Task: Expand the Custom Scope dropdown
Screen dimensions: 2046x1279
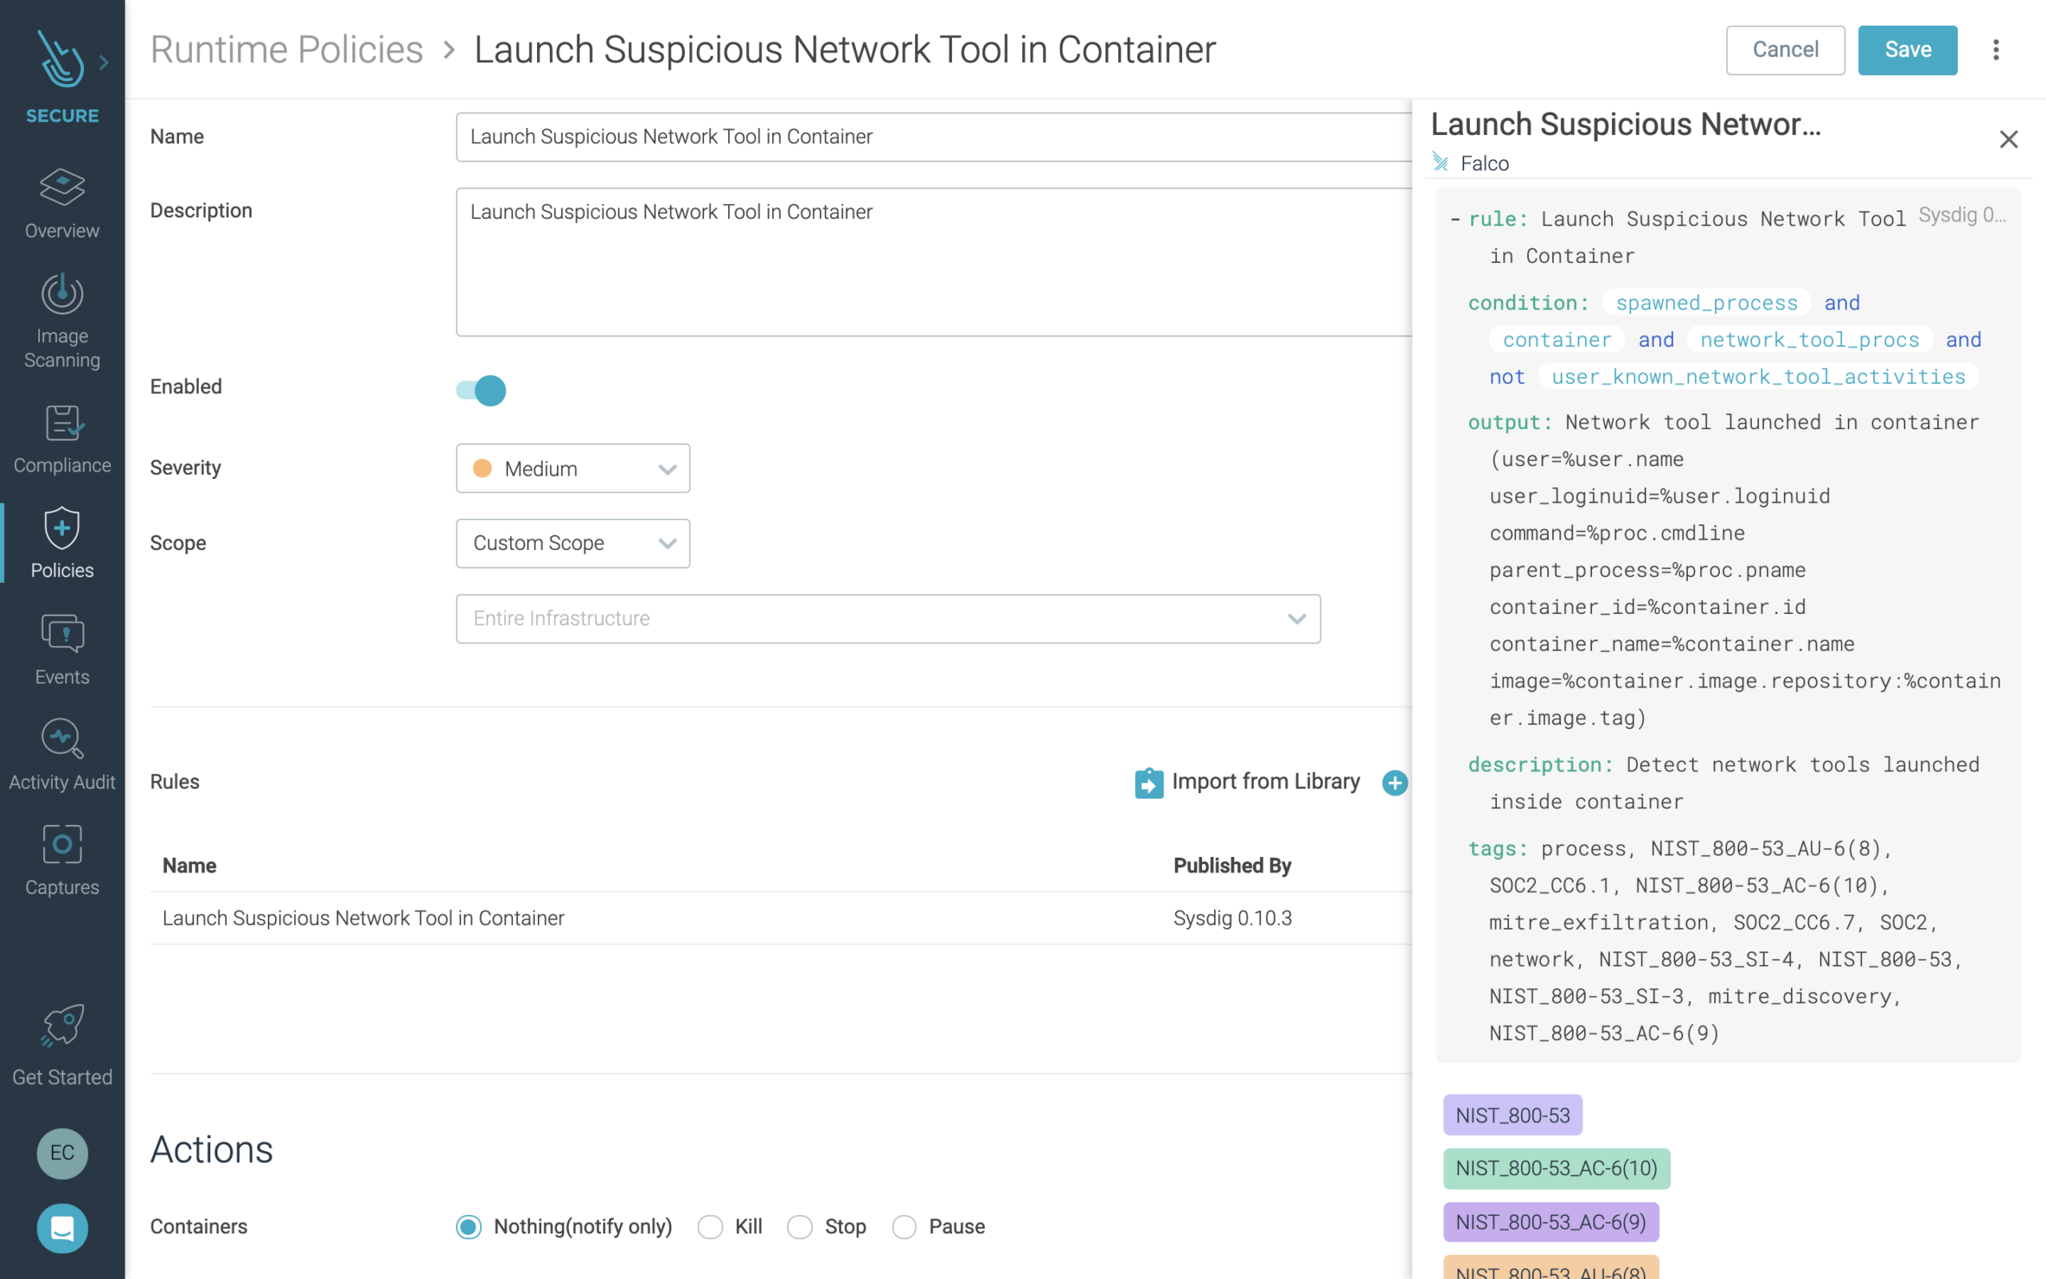Action: [572, 543]
